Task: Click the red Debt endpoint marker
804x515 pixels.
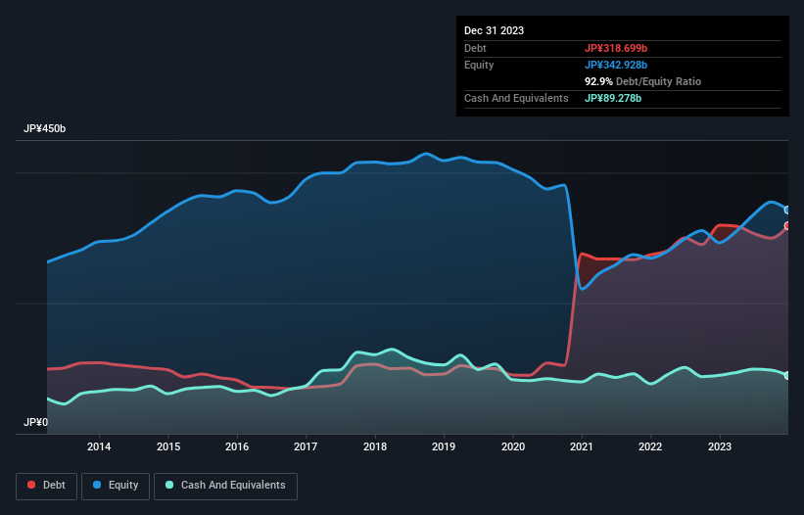Action: coord(787,226)
